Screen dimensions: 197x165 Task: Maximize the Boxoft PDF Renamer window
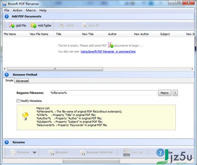(x=179, y=3)
